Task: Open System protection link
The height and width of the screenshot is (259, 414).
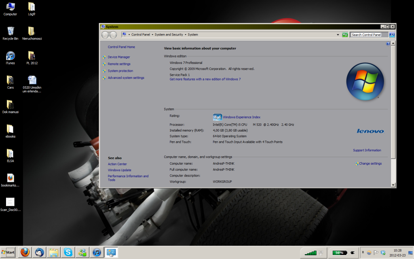Action: 120,71
